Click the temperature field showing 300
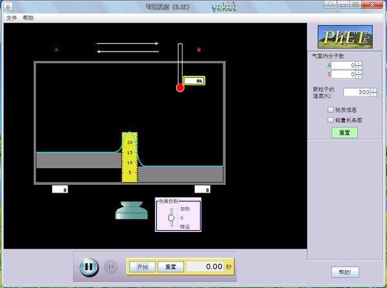Image resolution: width=387 pixels, height=288 pixels. coord(357,92)
